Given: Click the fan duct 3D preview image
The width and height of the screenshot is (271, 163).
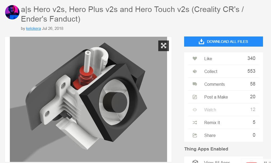Looking at the screenshot, I should click(88, 99).
